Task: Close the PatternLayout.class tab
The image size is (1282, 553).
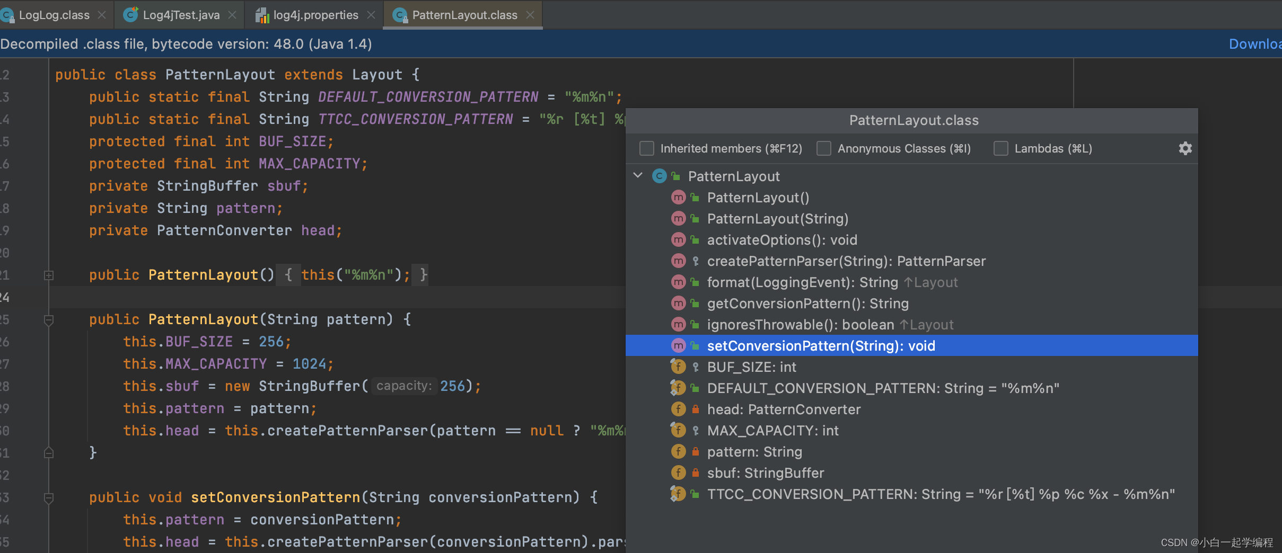Action: pyautogui.click(x=530, y=15)
